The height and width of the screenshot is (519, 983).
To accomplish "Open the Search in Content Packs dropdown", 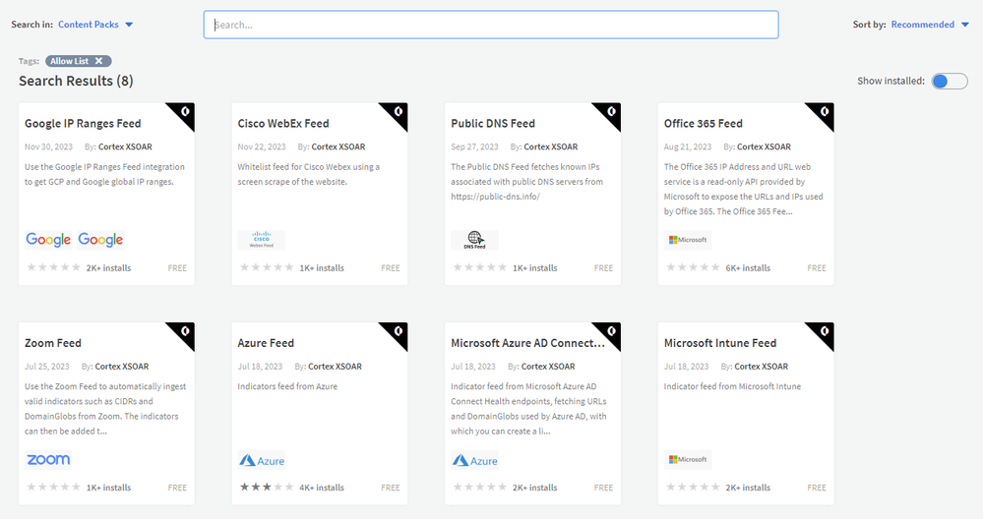I will tap(95, 25).
